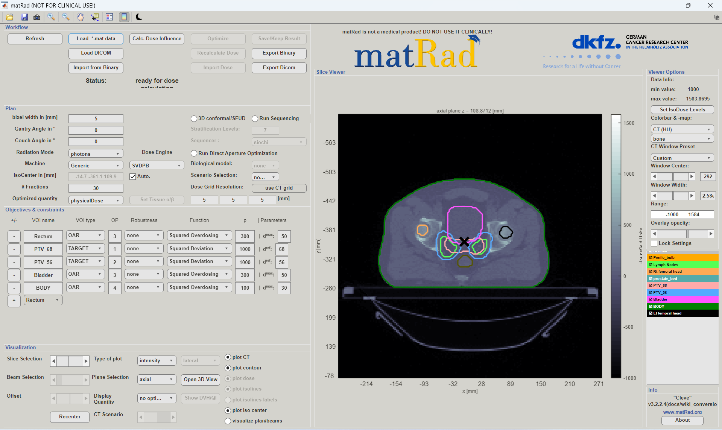Enable Run Direct Aperture Optimization

point(194,153)
